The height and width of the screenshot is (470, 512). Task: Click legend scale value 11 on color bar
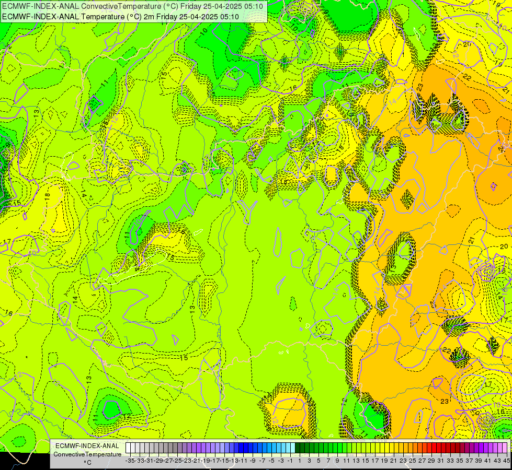347,461
